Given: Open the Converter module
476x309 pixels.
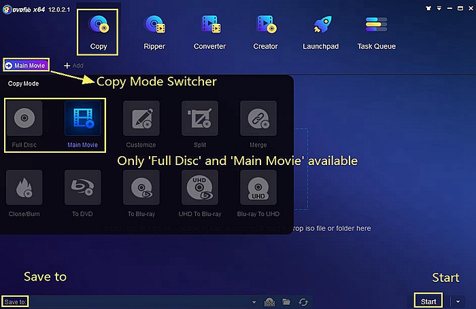Looking at the screenshot, I should pos(209,33).
